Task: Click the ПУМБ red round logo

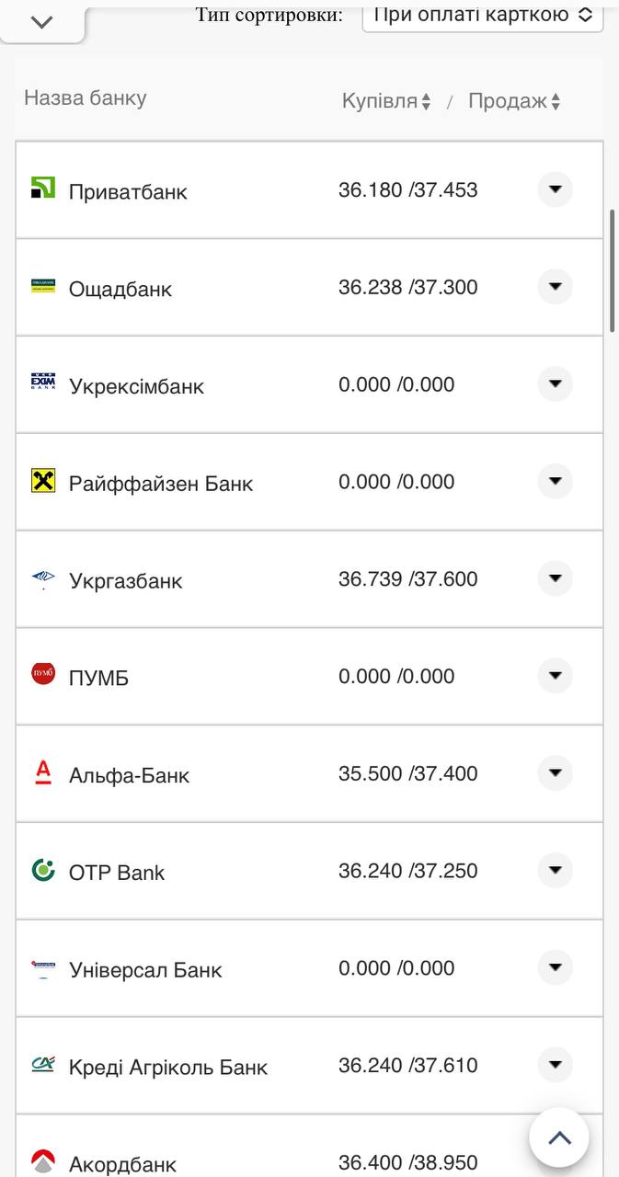Action: point(43,675)
